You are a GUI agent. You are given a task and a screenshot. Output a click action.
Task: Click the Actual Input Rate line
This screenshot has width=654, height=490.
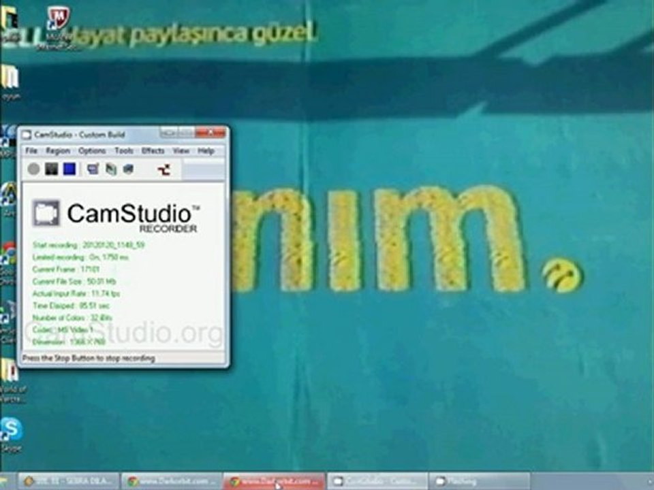point(76,293)
